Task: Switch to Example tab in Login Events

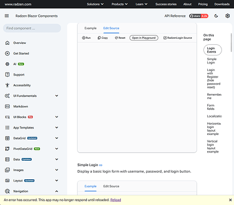Action: point(90,28)
